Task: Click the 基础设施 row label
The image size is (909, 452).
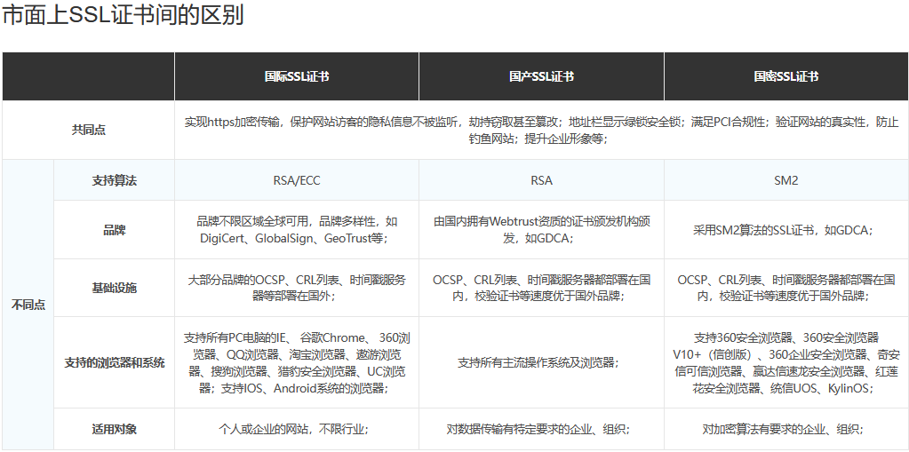Action: click(x=115, y=288)
